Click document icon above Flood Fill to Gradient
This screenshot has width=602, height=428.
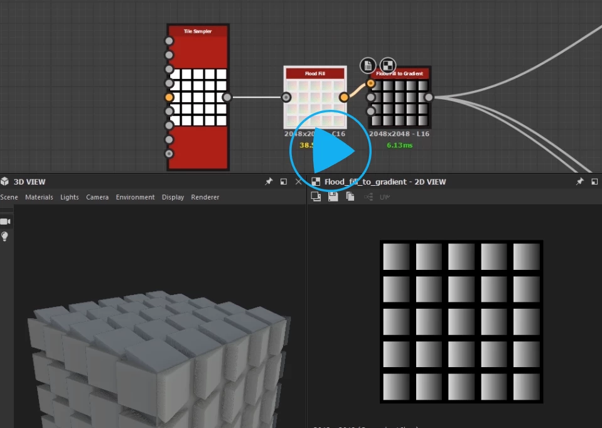pos(368,65)
